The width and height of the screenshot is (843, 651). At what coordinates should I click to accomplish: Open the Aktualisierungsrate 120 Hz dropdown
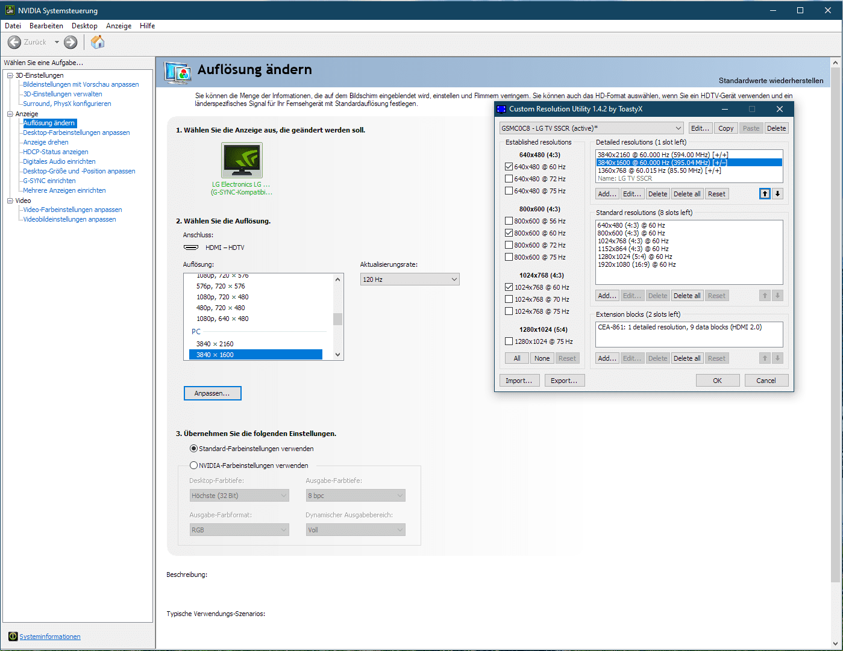(x=410, y=279)
